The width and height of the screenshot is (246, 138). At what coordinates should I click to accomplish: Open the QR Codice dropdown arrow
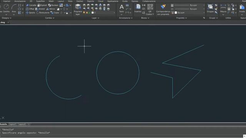153,14
